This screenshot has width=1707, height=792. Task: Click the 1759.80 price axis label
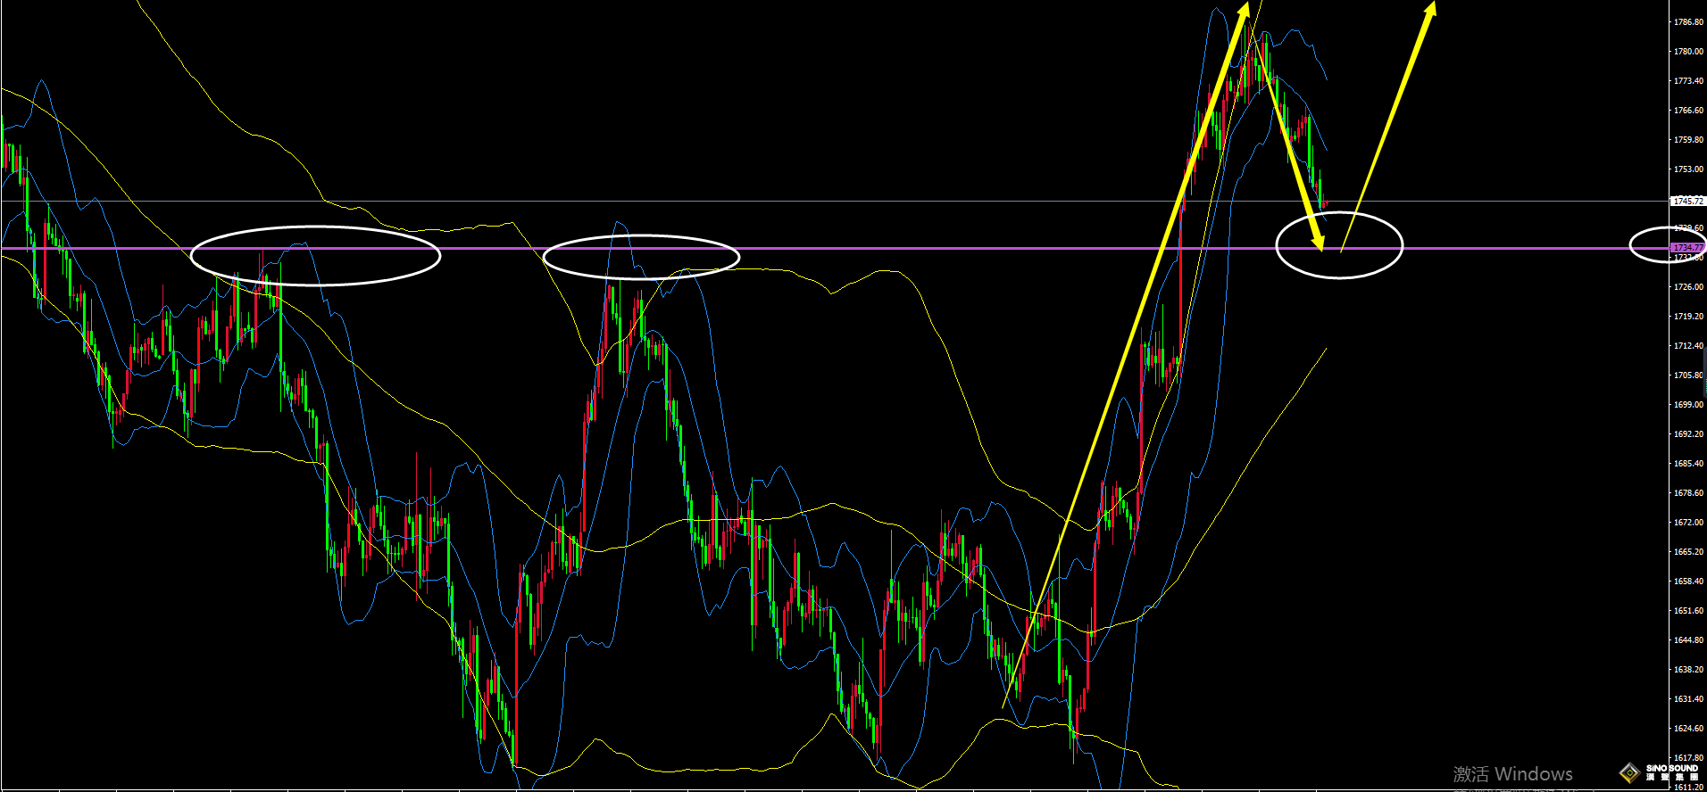(1688, 139)
